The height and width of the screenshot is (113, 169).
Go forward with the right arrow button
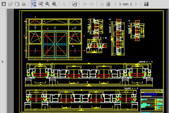tap(91, 4)
